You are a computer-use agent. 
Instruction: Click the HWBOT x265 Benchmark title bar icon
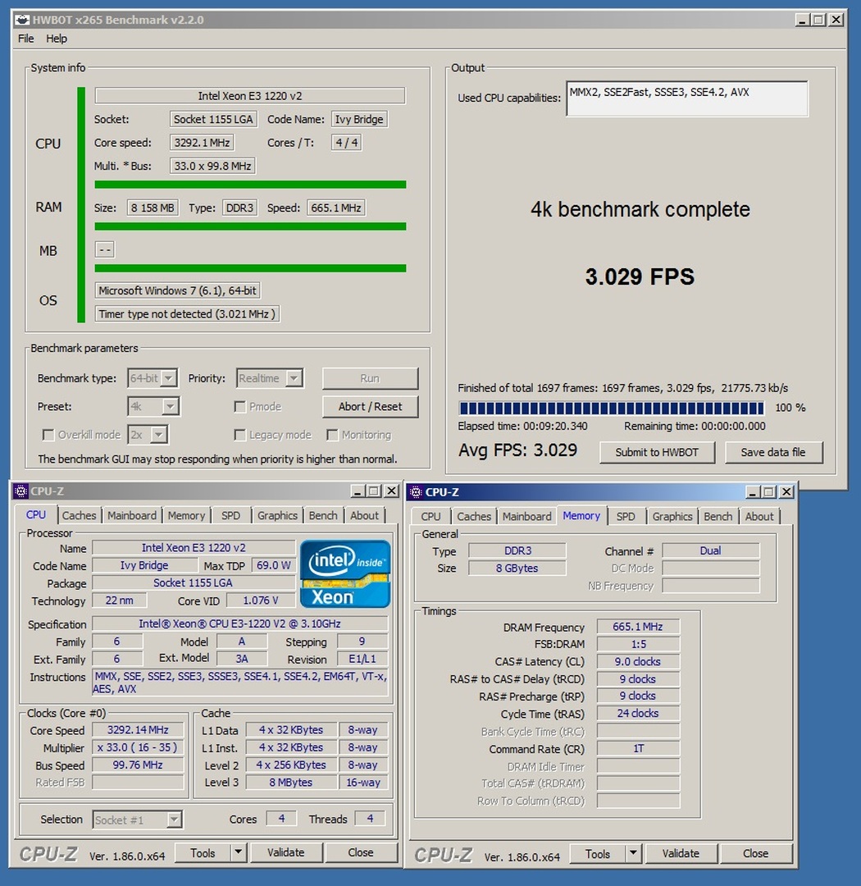22,21
